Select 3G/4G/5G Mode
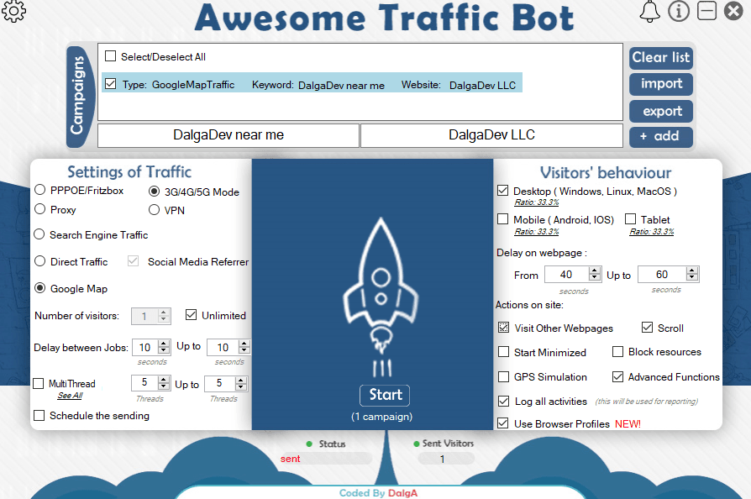This screenshot has height=499, width=751. 154,192
